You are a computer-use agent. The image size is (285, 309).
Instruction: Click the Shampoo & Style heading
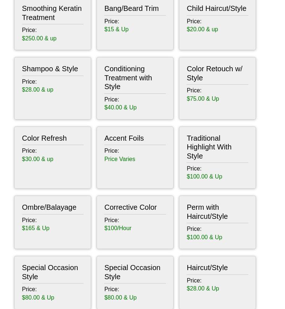click(x=50, y=69)
